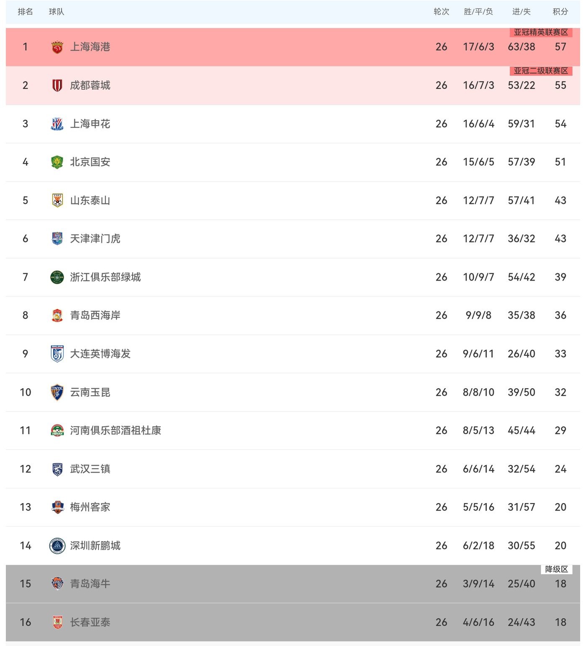Click the Changchun Yatai (长春亚泰) team crest

click(57, 623)
